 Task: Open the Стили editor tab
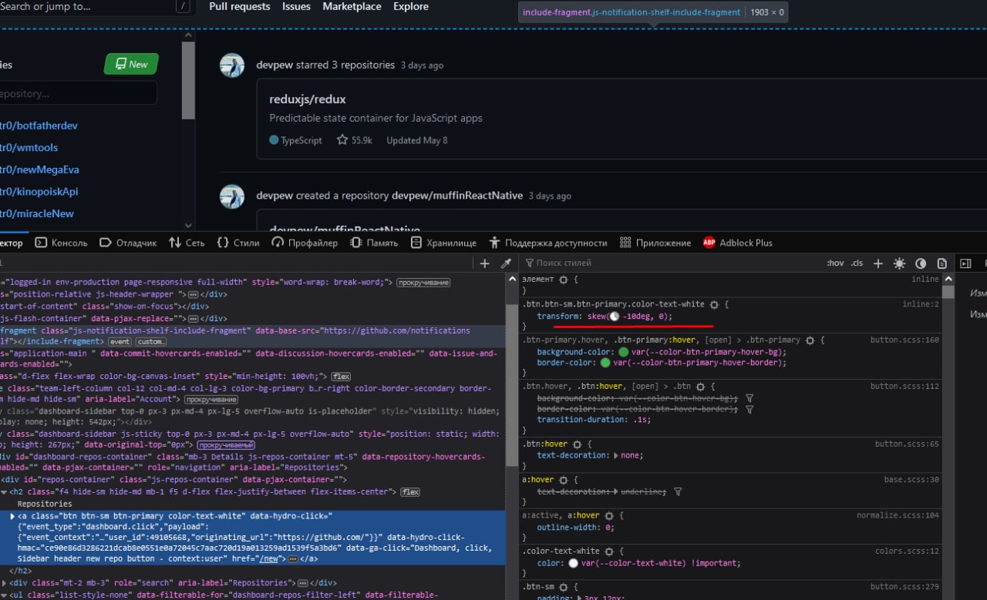click(237, 243)
